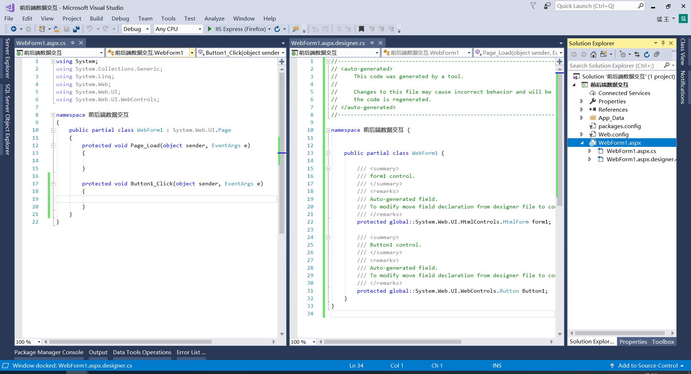Click the Search Solution Explorer field
This screenshot has height=374, width=691.
[616, 66]
